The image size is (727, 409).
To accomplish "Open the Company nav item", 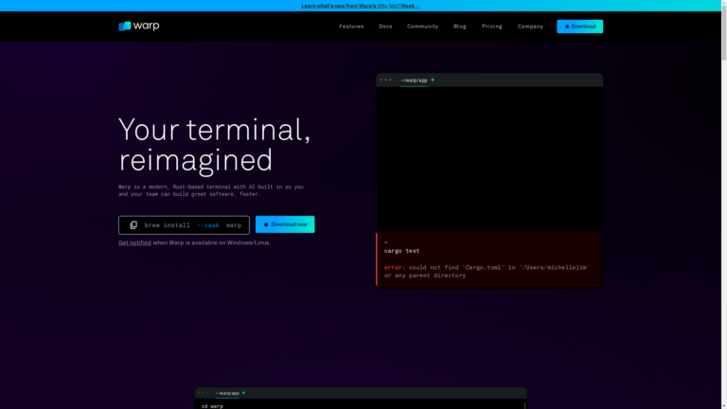I will coord(530,27).
